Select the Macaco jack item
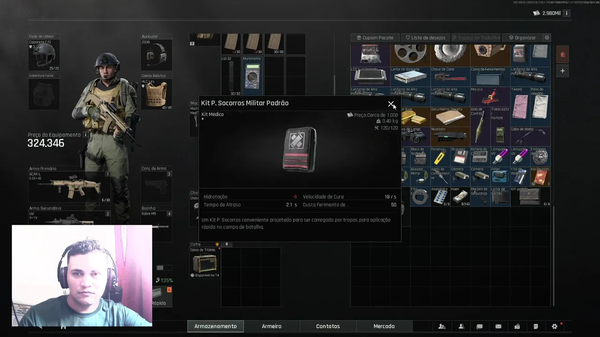The width and height of the screenshot is (600, 337). 490,96
